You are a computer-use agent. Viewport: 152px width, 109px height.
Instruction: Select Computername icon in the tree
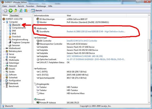[10, 28]
